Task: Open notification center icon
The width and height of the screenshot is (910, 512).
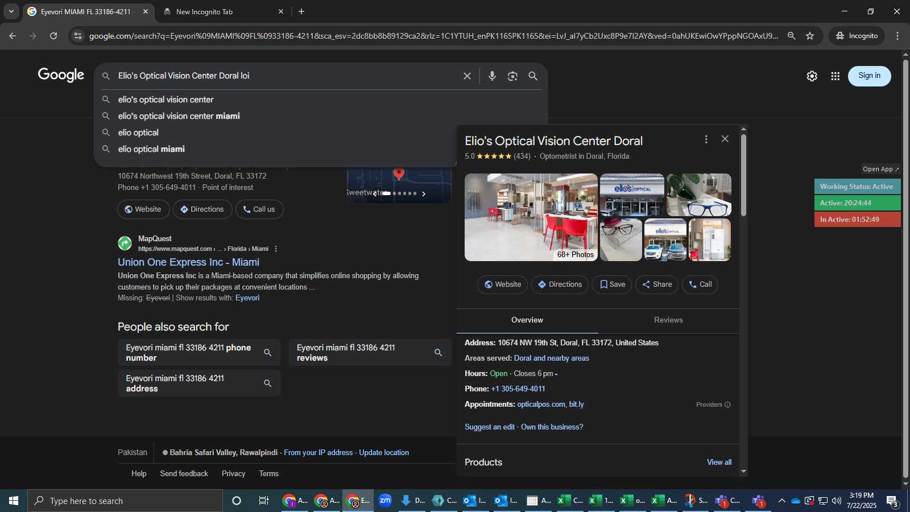Action: 892,501
